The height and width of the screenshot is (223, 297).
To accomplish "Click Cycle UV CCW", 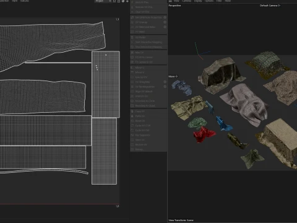I will pos(143,126).
